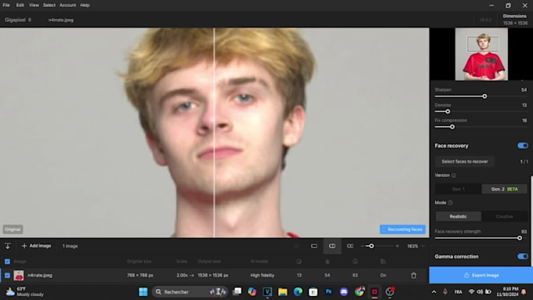Click the Version info icon
This screenshot has height=300, width=533.
(x=454, y=175)
